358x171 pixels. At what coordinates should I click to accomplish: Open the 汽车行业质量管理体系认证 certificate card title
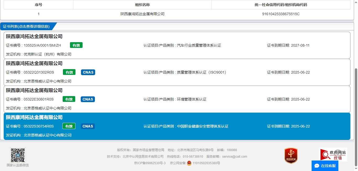[34, 36]
